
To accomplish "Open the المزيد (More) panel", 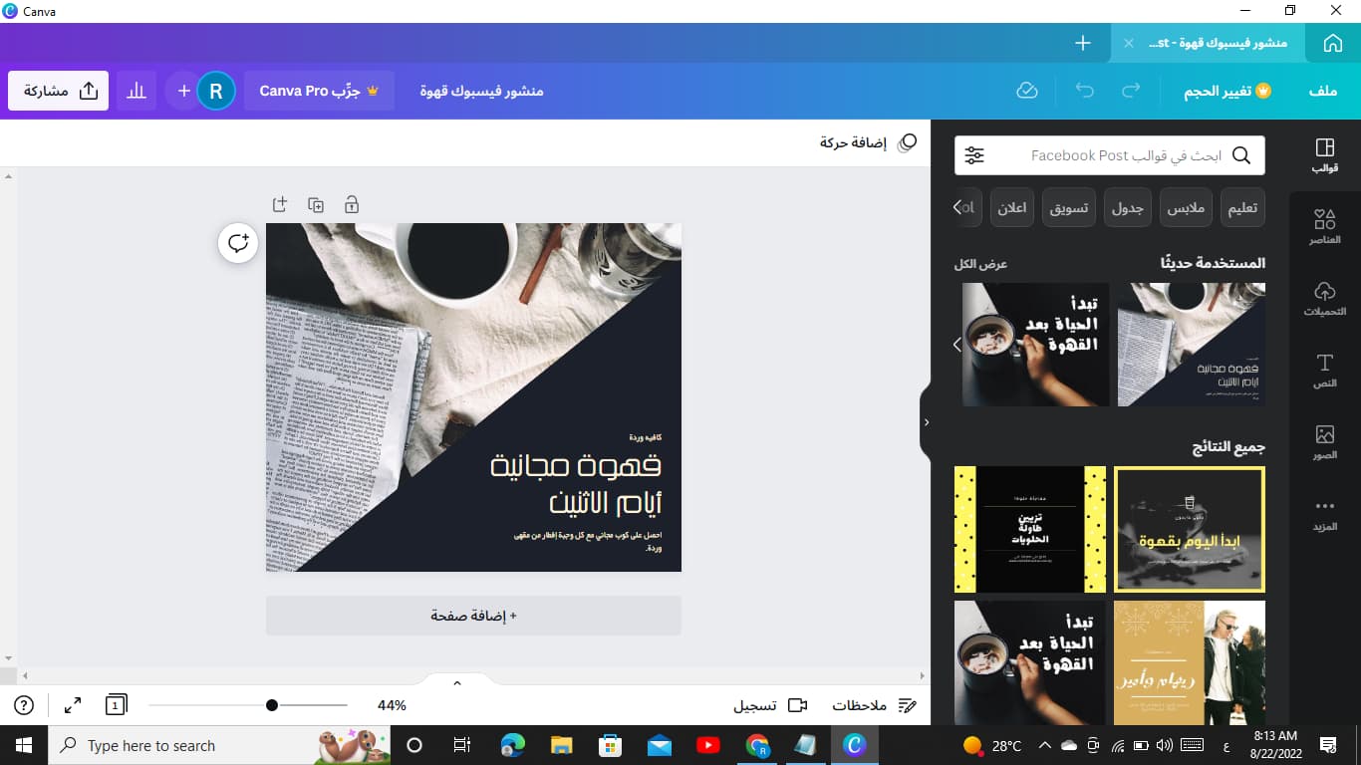I will pyautogui.click(x=1324, y=511).
